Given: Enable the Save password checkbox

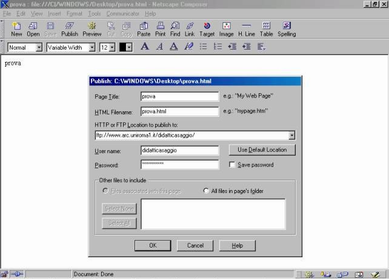Looking at the screenshot, I should pyautogui.click(x=232, y=165).
